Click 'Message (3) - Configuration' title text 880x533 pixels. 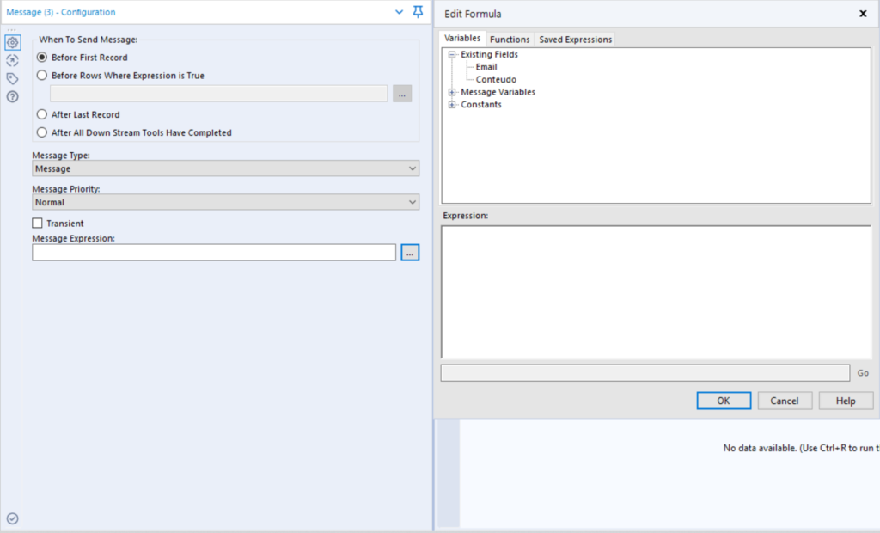(61, 12)
